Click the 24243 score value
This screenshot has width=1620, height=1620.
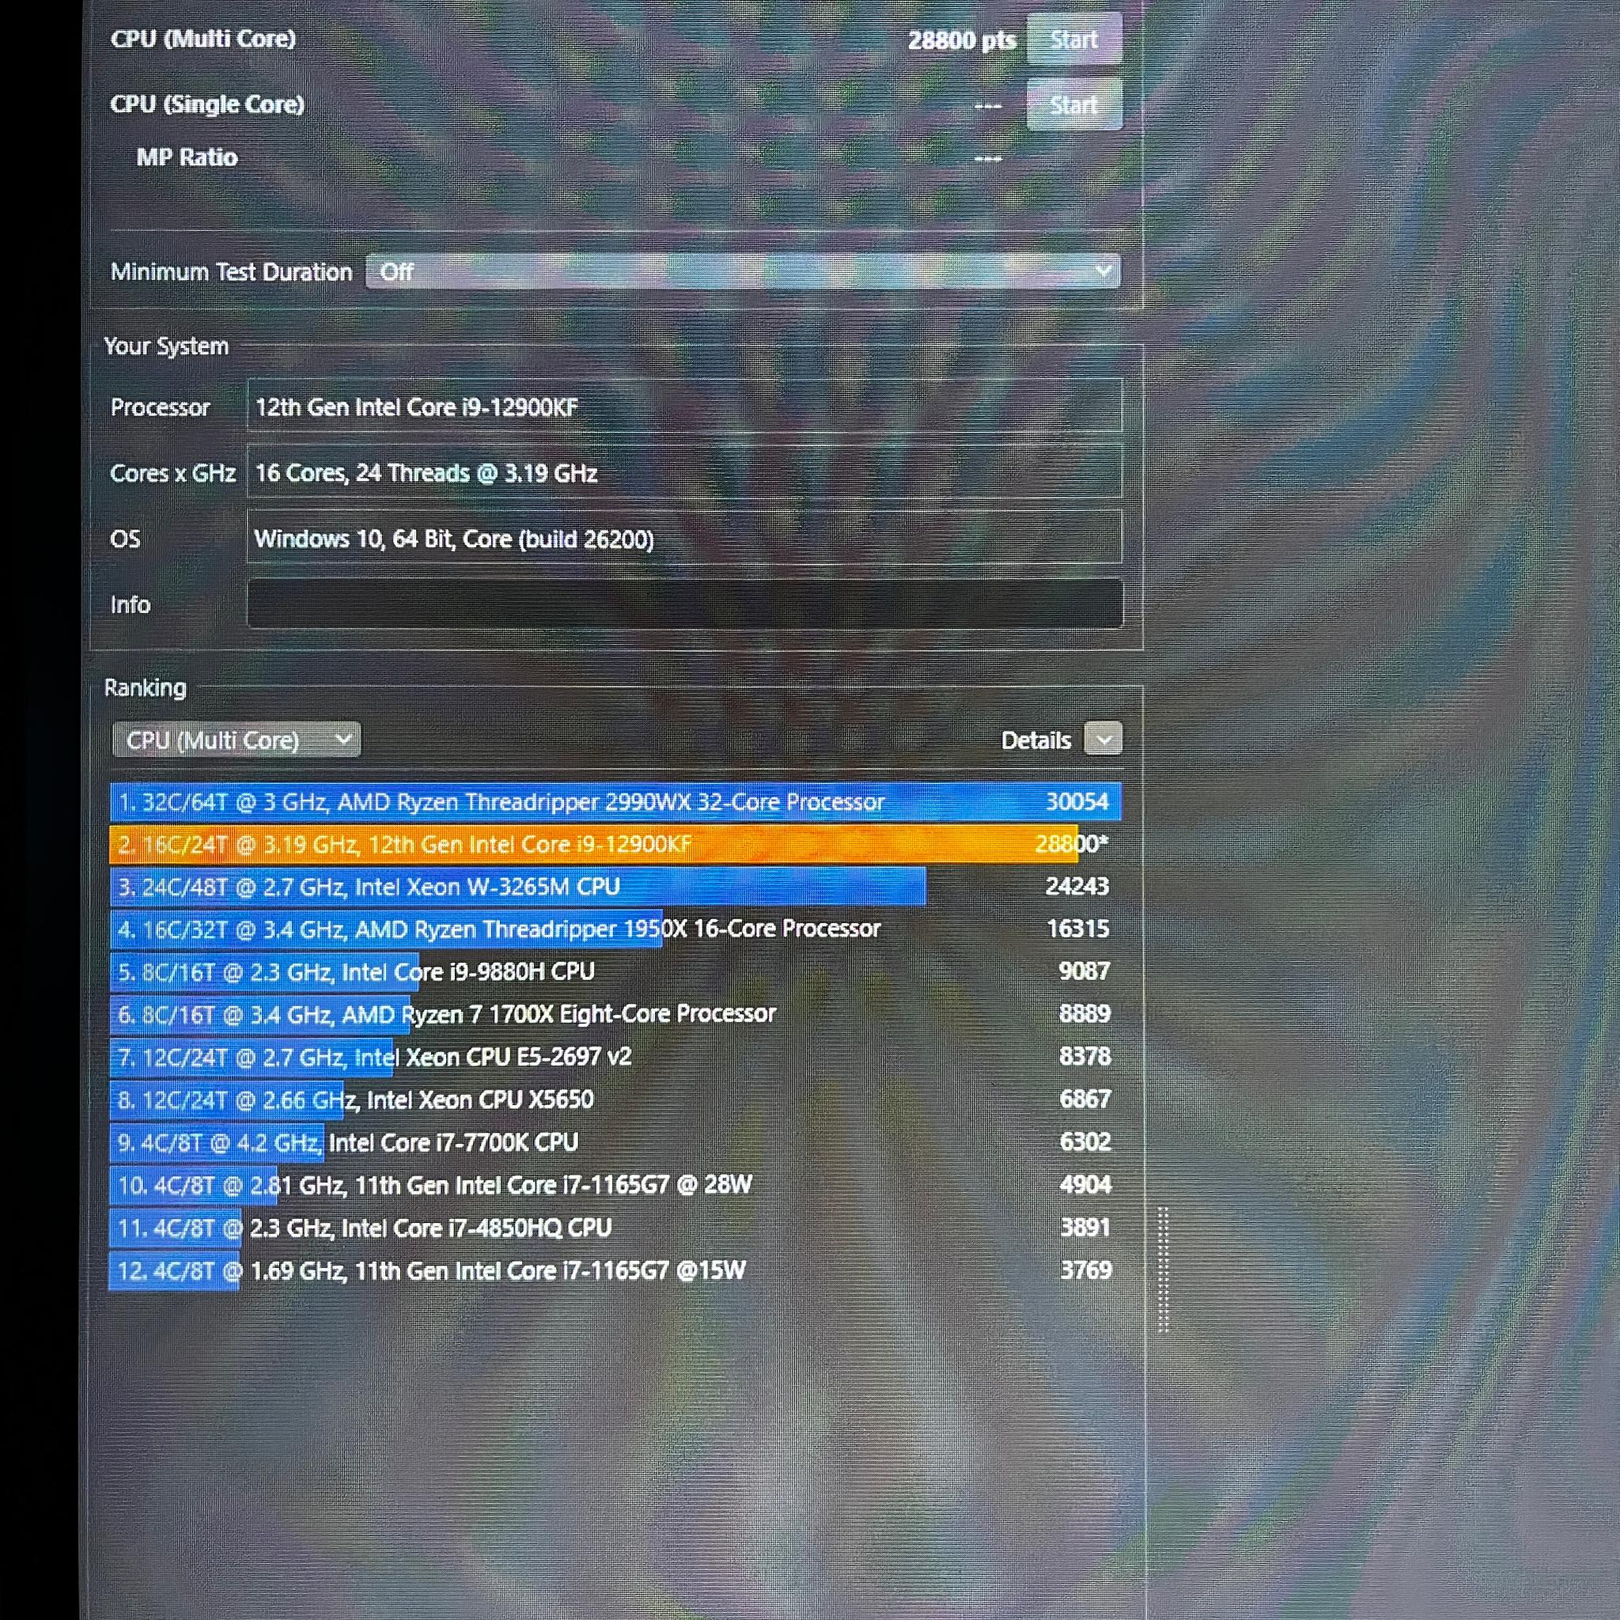click(x=1077, y=886)
